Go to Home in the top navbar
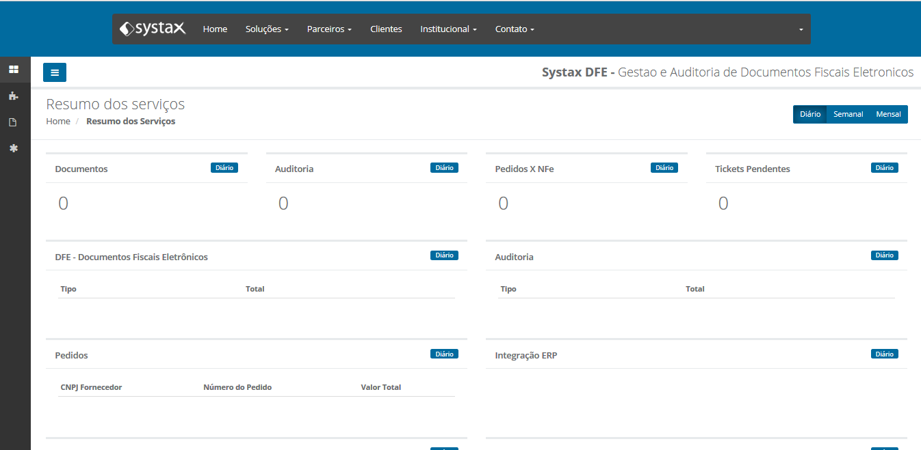 point(215,29)
